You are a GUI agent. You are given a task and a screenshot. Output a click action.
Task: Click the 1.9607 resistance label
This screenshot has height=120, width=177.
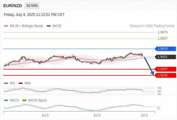pyautogui.click(x=162, y=38)
